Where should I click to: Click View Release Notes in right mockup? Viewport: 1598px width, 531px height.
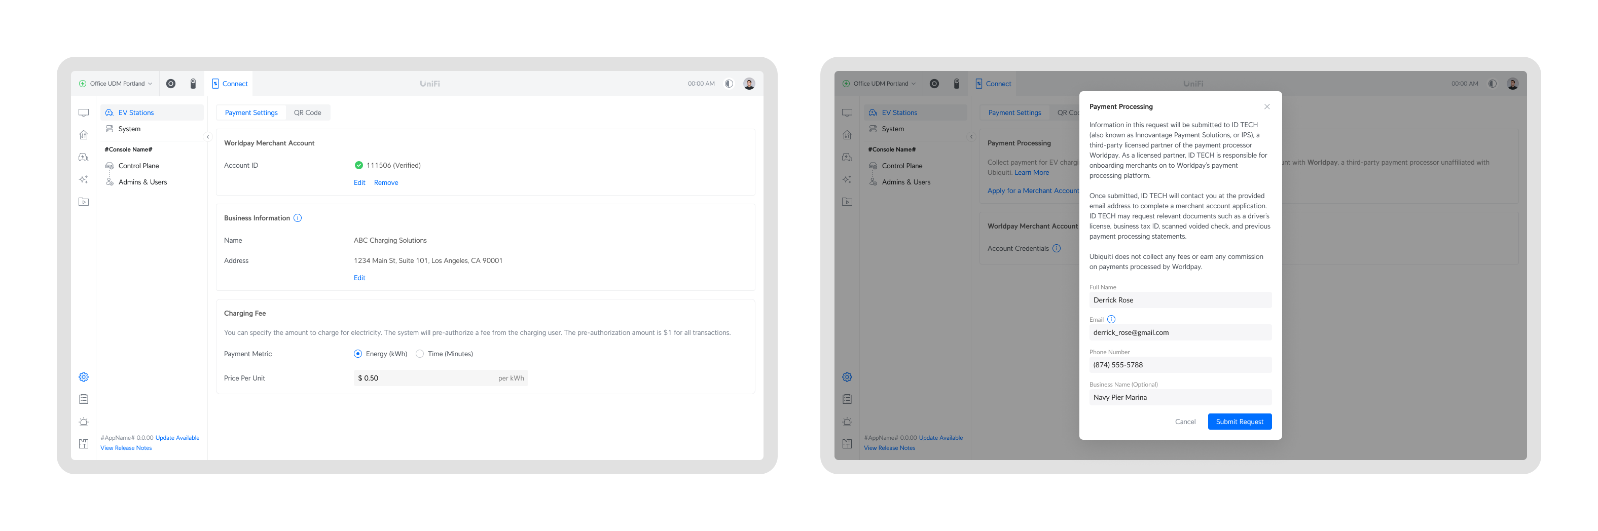click(890, 448)
